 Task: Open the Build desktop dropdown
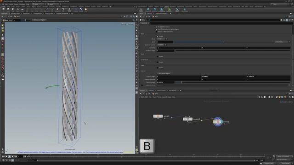click(x=39, y=4)
